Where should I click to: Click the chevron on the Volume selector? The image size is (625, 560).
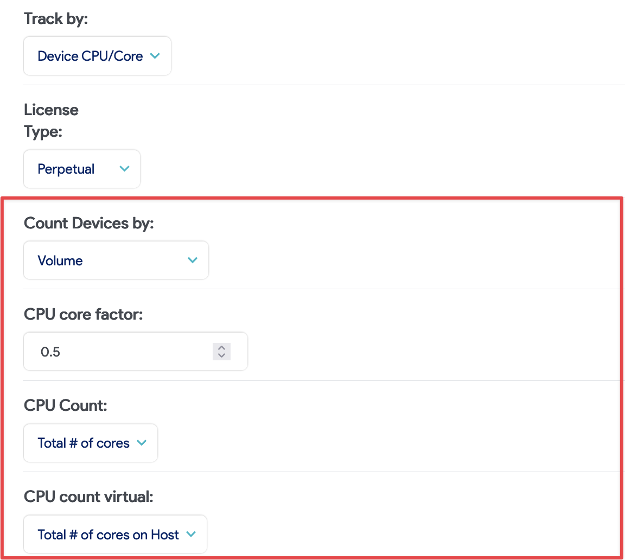(192, 260)
